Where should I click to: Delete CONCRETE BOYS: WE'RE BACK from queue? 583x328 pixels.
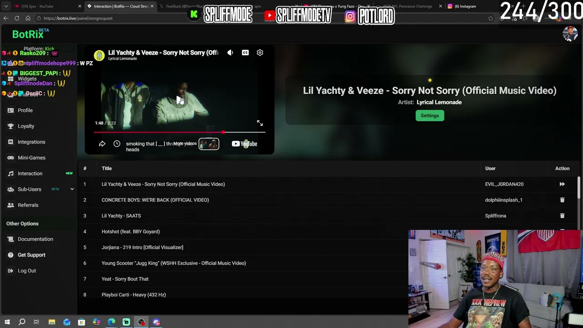(x=562, y=200)
